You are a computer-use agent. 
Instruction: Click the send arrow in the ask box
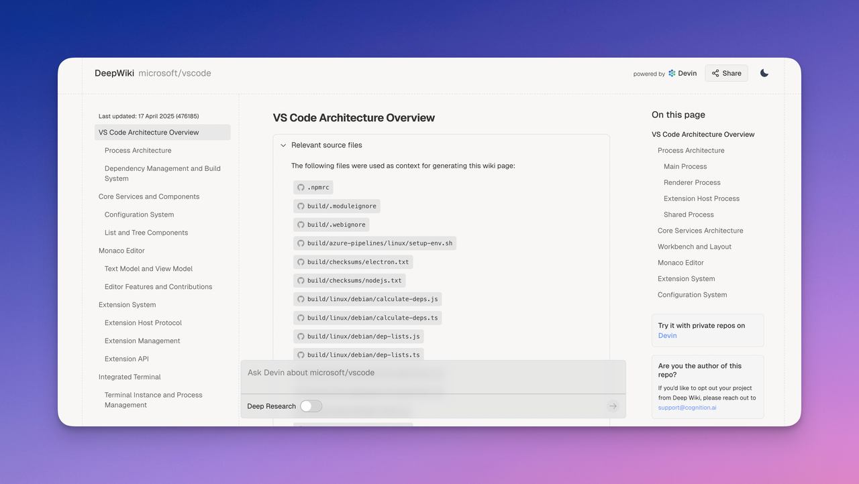tap(612, 406)
